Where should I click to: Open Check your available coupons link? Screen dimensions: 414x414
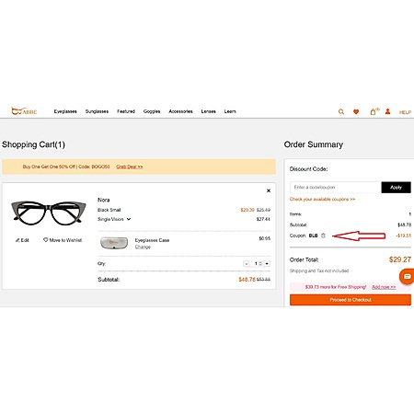tap(322, 200)
